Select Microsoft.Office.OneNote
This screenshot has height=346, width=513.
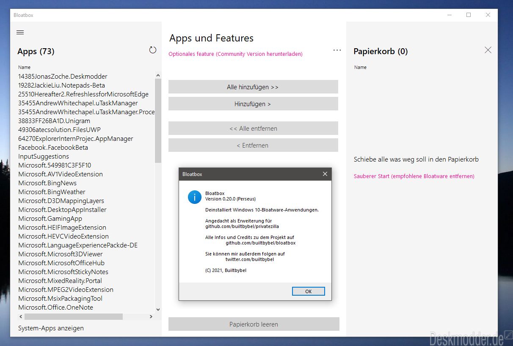click(55, 308)
